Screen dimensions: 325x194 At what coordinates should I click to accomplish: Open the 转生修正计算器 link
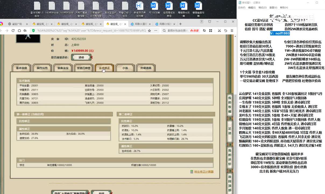pyautogui.click(x=204, y=172)
